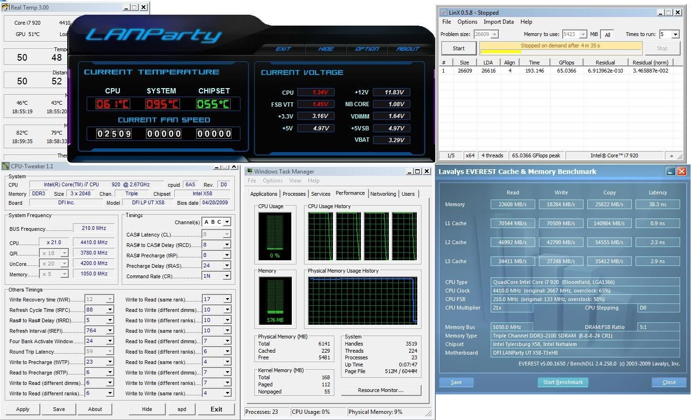This screenshot has height=420, width=691.
Task: Click the Real Temp title bar icon
Action: [5, 7]
